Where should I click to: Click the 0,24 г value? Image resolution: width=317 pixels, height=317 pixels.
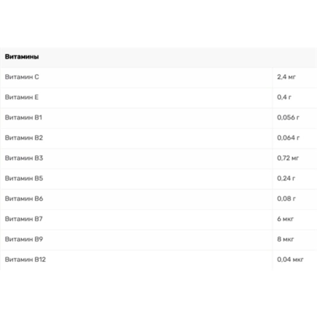click(286, 178)
